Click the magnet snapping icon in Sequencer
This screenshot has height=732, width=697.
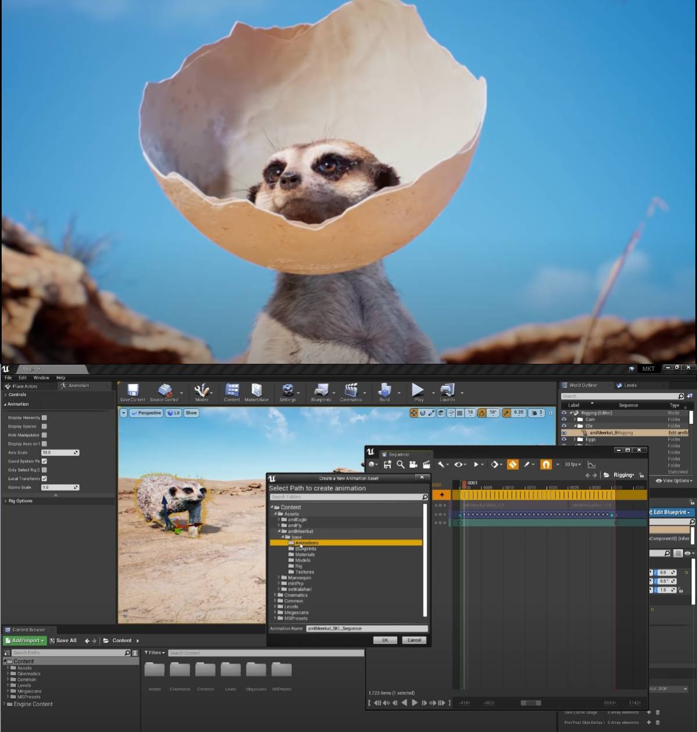click(546, 464)
